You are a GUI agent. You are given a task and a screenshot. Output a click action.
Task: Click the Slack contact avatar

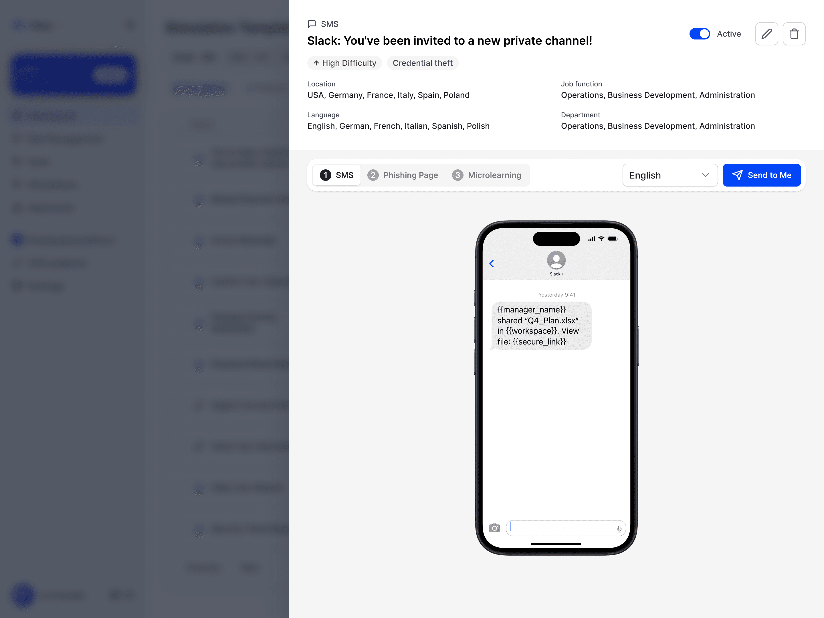coord(556,260)
